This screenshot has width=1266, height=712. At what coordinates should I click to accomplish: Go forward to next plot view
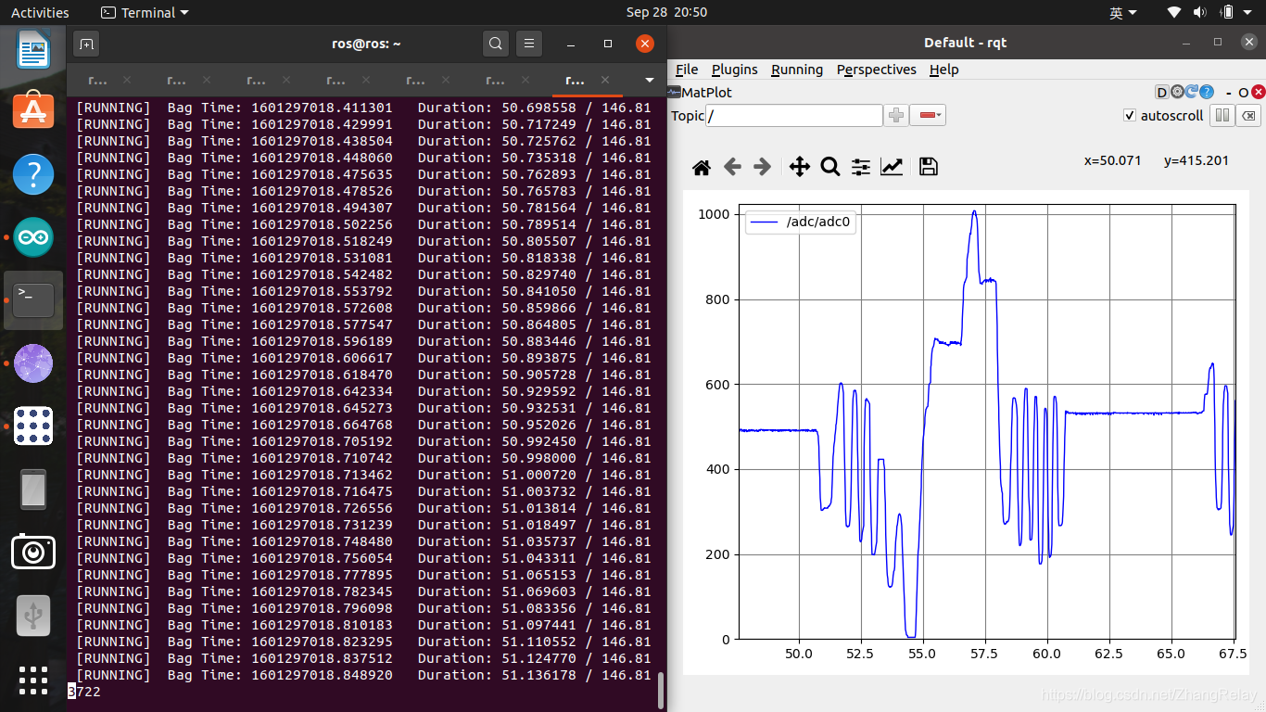coord(762,167)
